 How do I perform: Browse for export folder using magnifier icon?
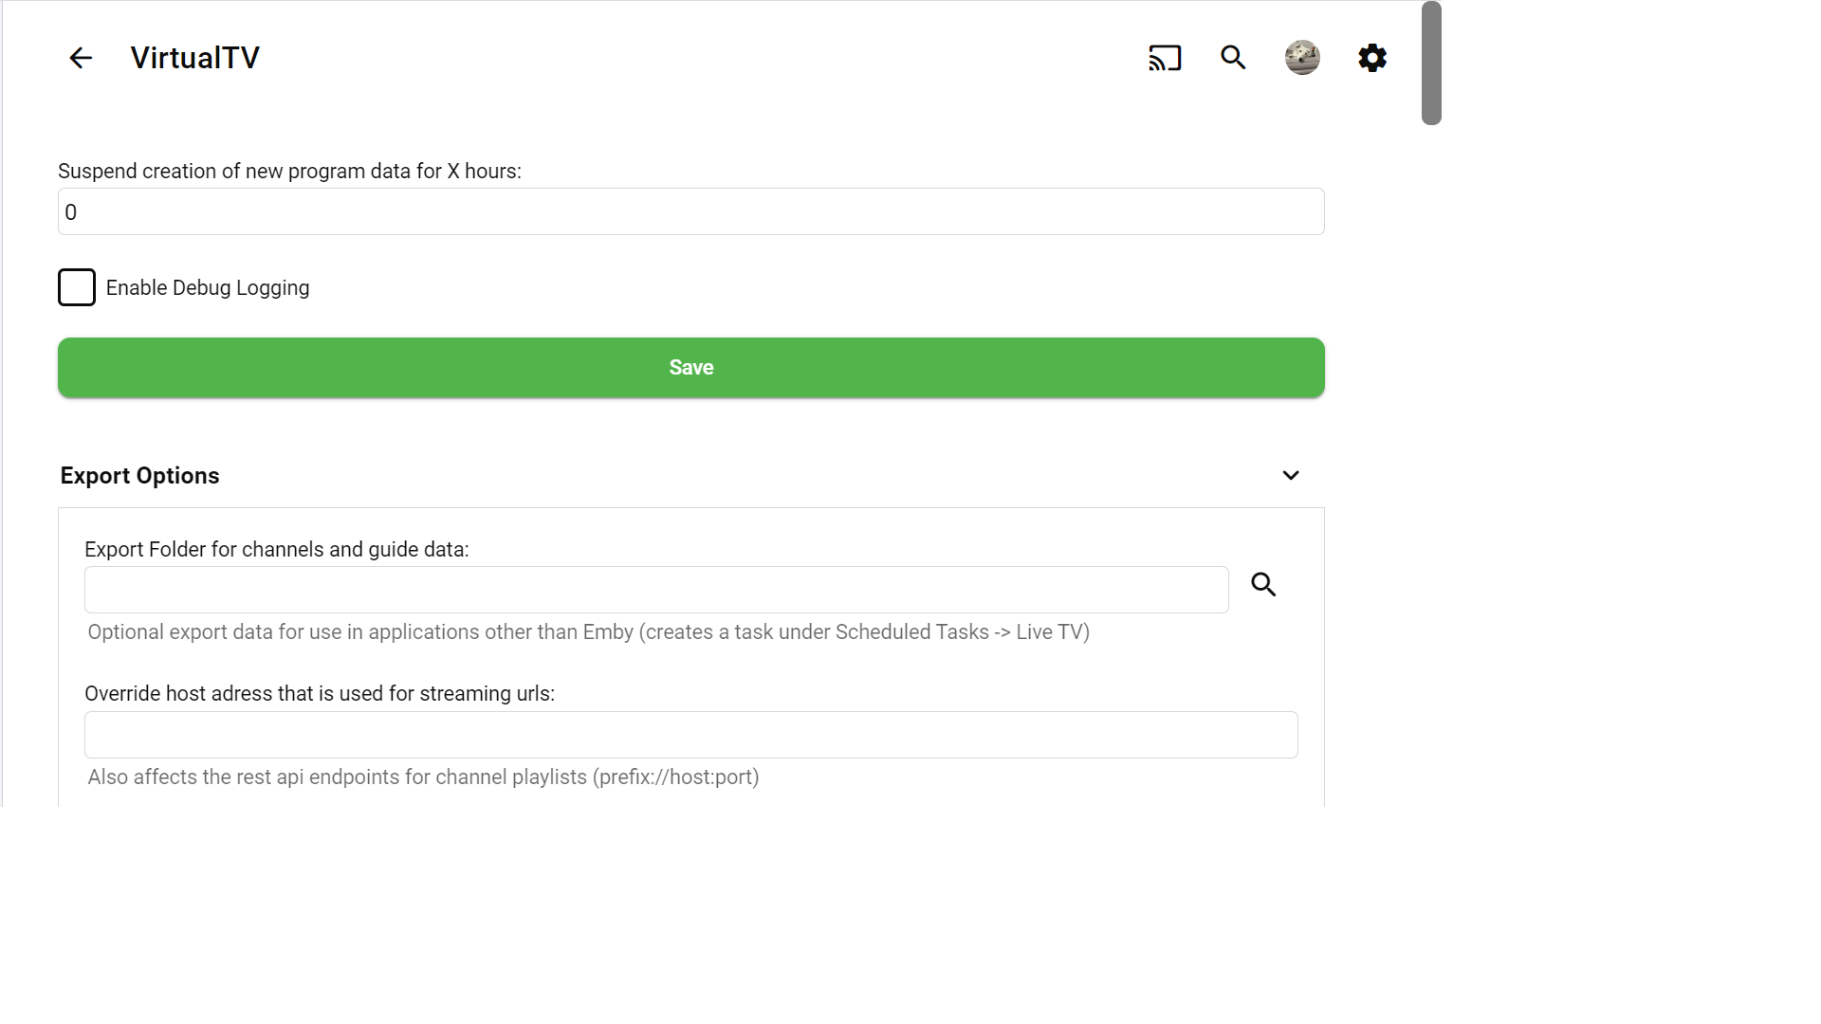1263,585
